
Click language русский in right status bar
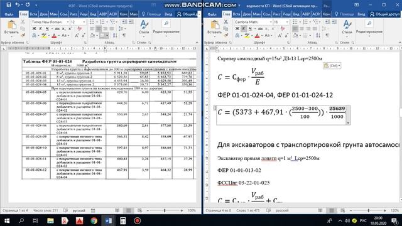(282, 210)
